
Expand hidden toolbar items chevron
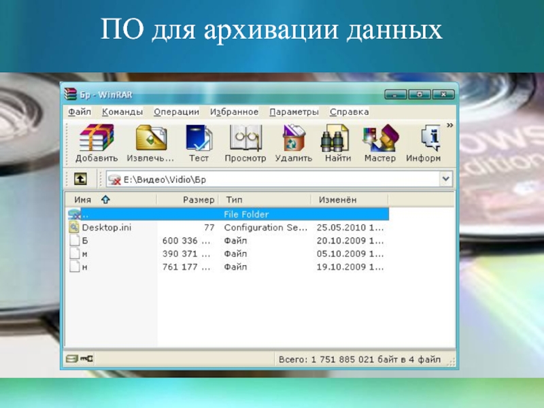tap(449, 126)
